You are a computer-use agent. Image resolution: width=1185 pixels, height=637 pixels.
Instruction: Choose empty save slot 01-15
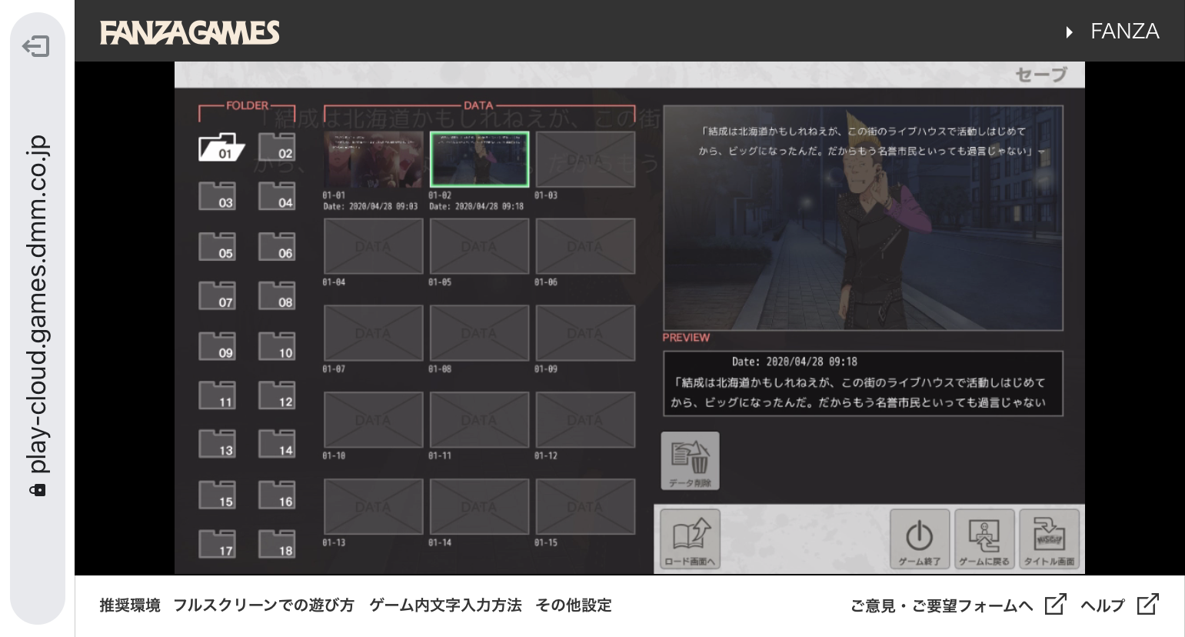click(x=585, y=506)
